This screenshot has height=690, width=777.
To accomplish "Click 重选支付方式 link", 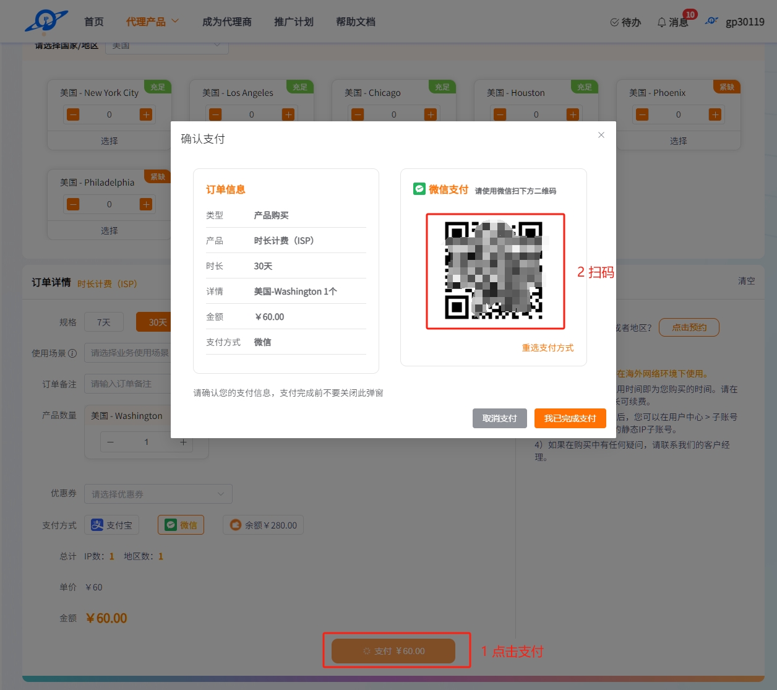I will 547,348.
